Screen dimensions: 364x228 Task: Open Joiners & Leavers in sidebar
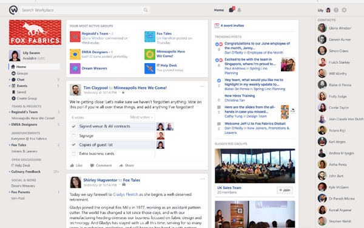coord(24,151)
